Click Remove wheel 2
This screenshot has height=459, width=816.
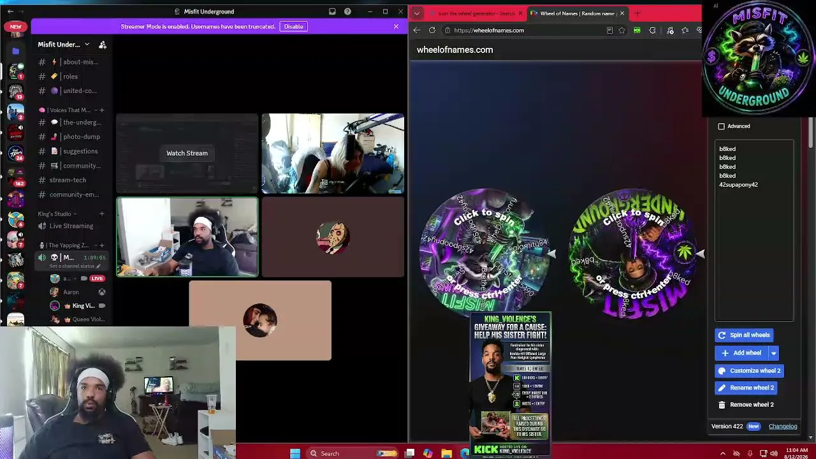click(746, 405)
